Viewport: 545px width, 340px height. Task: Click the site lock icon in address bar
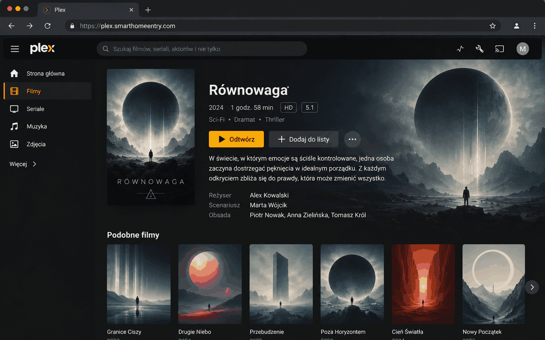tap(72, 26)
